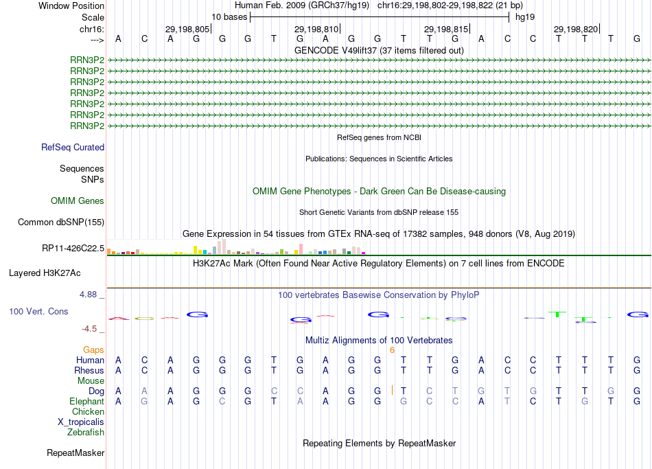Click the 'hg19' text by scale bar
Viewport: 652px width, 469px height.
tap(525, 17)
